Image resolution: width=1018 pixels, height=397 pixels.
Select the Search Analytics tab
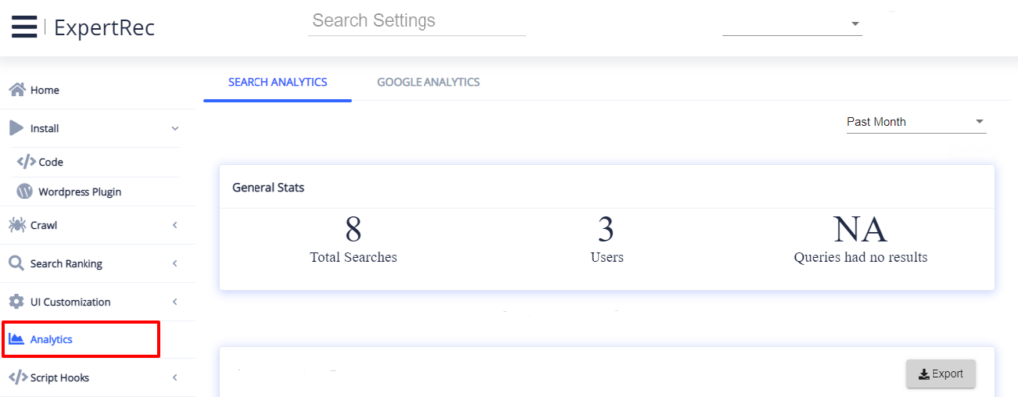tap(277, 82)
